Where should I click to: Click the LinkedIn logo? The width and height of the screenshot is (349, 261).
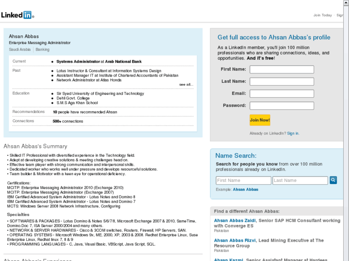tap(17, 15)
